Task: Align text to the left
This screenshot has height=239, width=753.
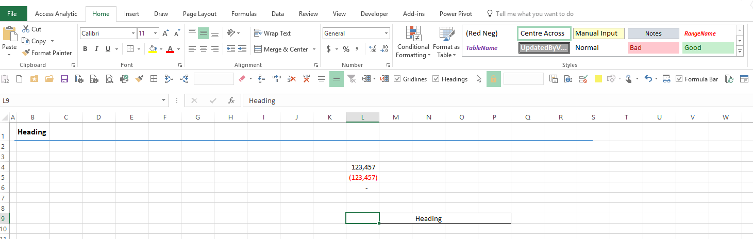Action: (192, 49)
